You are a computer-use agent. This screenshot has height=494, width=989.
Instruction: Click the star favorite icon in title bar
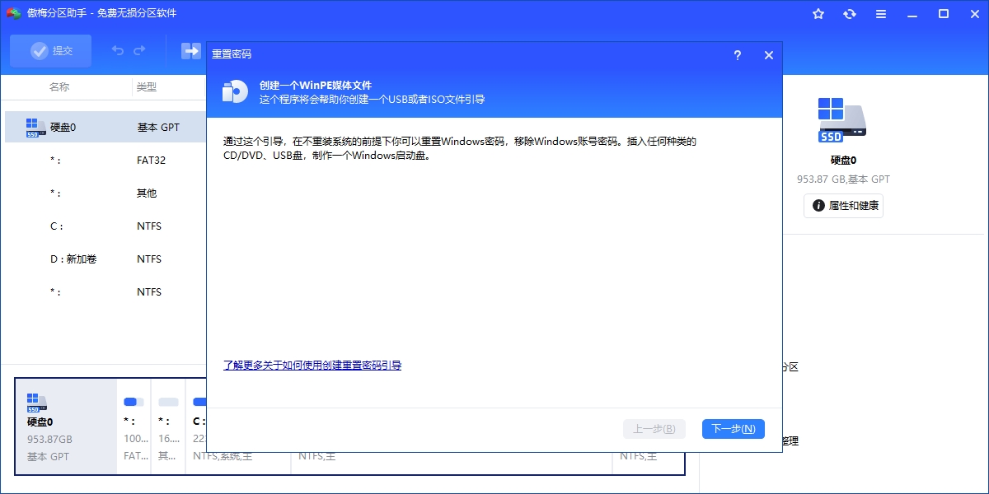pyautogui.click(x=818, y=14)
